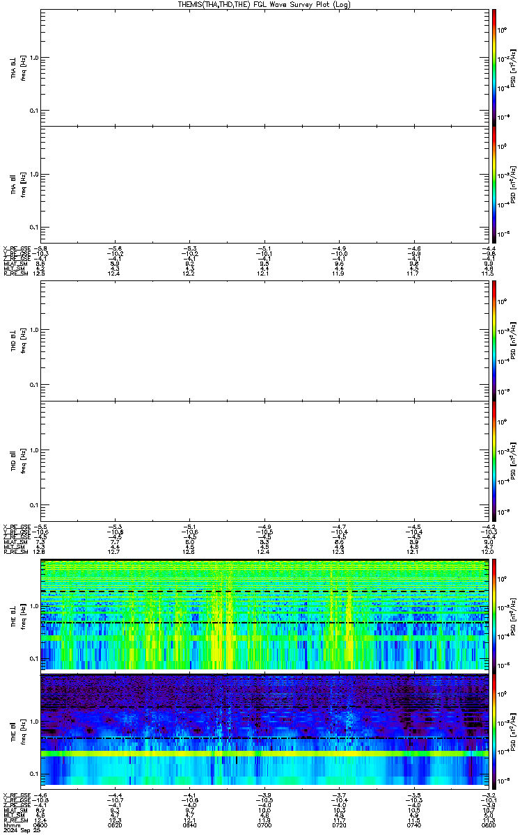Click the PSD [nT²/Hz] label beside the THE BII color bar

click(514, 730)
